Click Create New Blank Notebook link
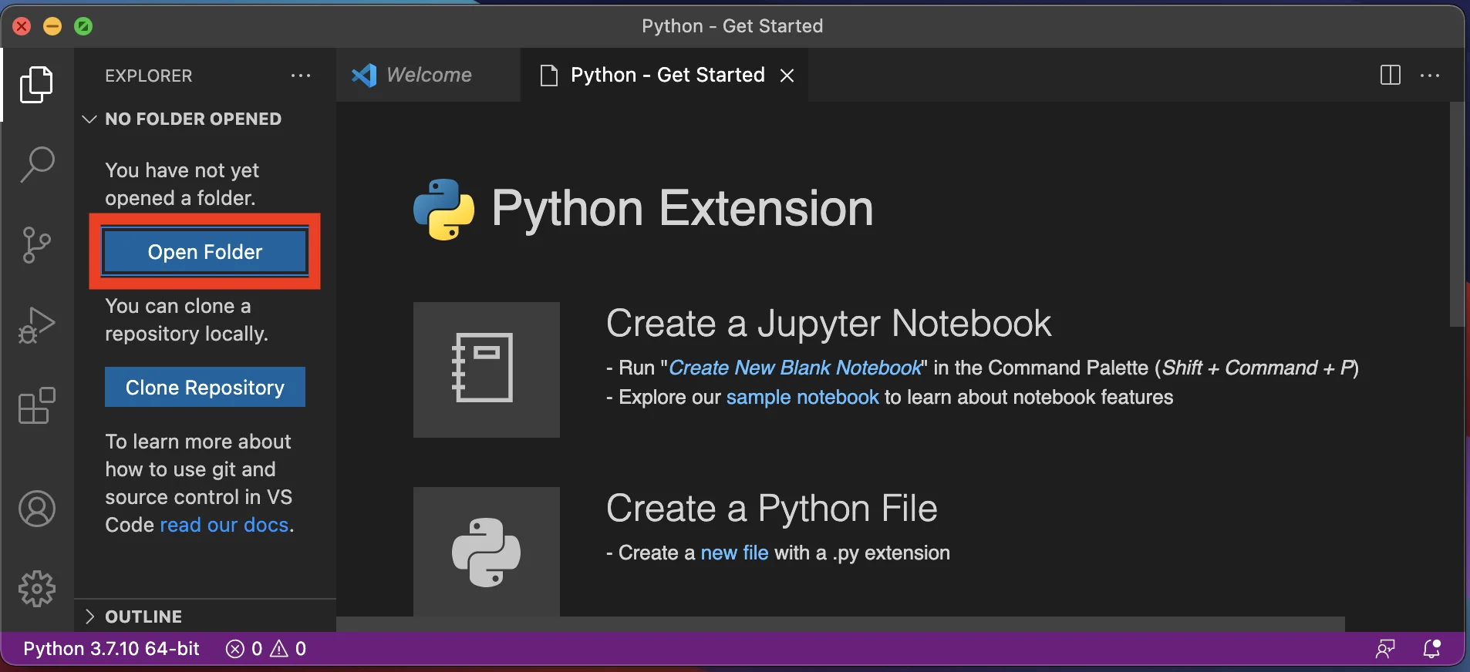This screenshot has width=1470, height=672. point(795,368)
